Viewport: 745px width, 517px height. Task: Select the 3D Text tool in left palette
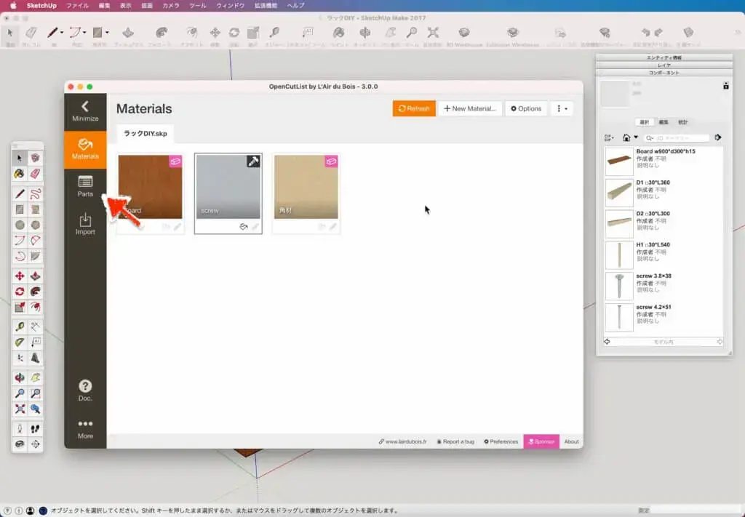pos(35,358)
